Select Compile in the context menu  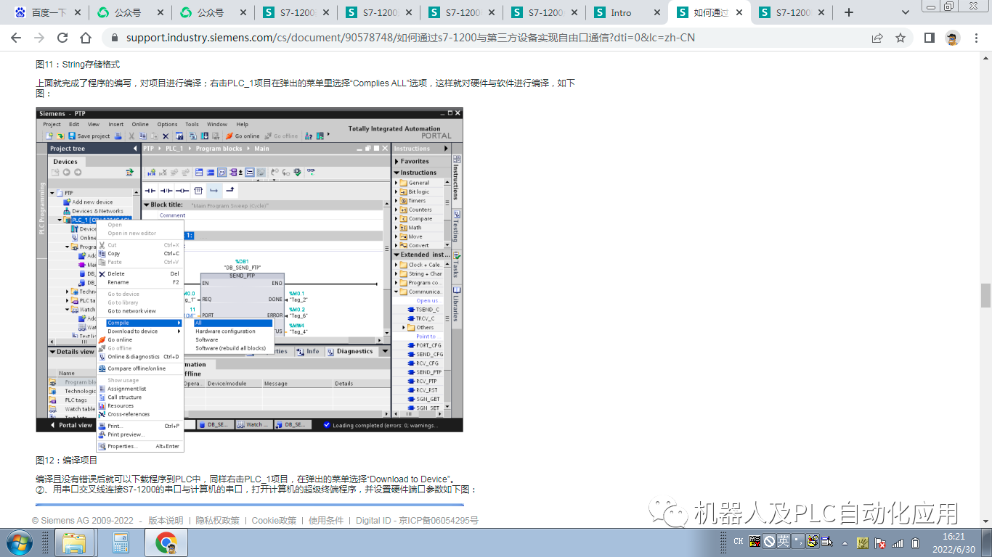click(144, 323)
